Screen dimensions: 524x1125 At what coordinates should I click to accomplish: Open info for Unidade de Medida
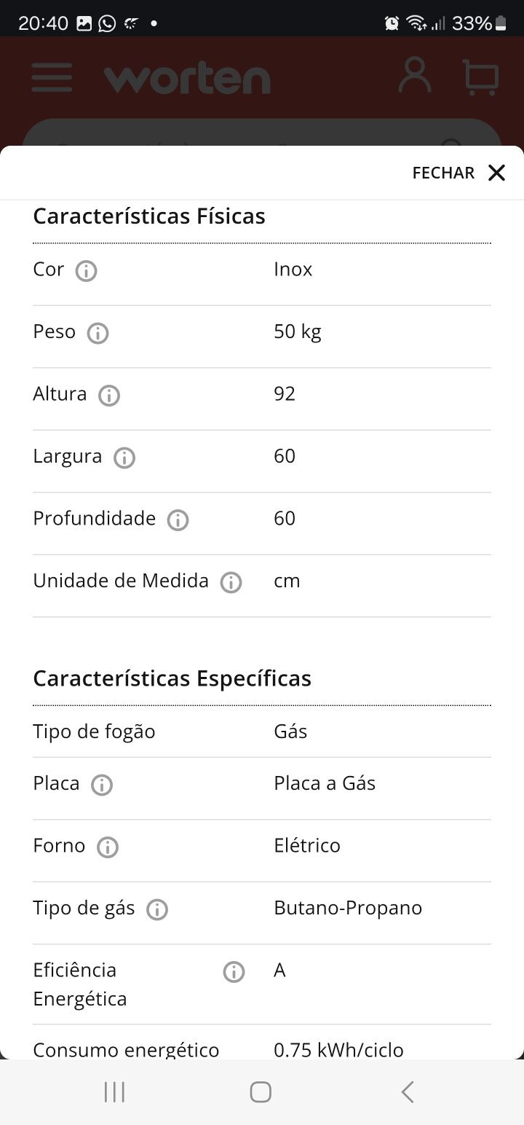click(231, 582)
